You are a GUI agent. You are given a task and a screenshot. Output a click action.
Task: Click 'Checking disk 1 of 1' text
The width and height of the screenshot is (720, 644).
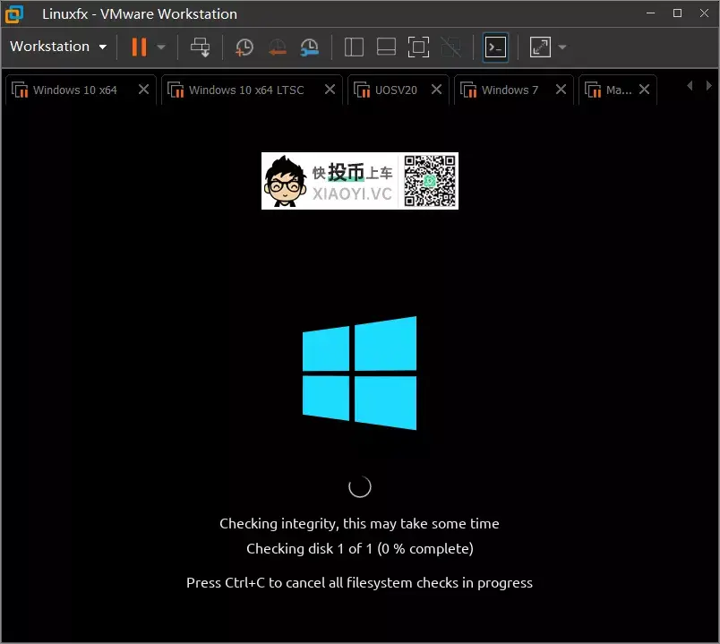point(359,548)
